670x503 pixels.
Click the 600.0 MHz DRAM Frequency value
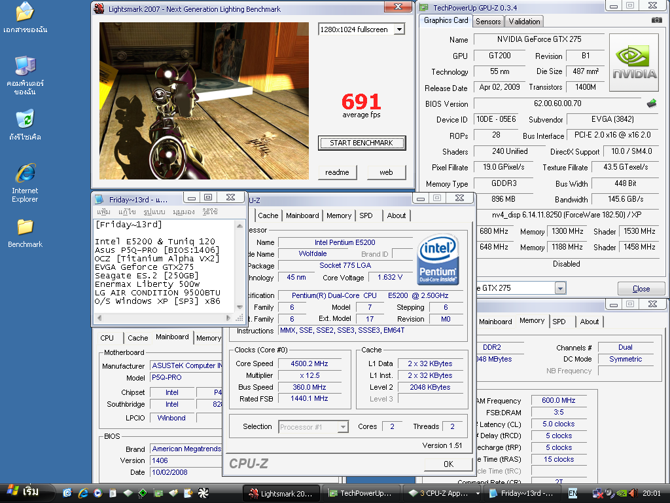click(x=559, y=400)
